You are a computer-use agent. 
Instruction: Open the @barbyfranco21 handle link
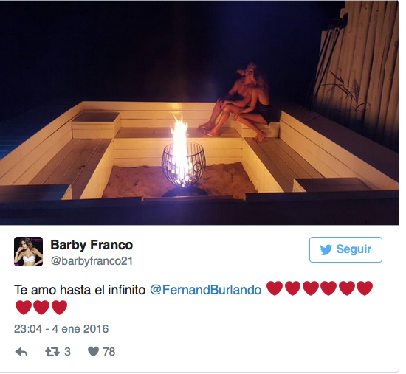click(92, 261)
